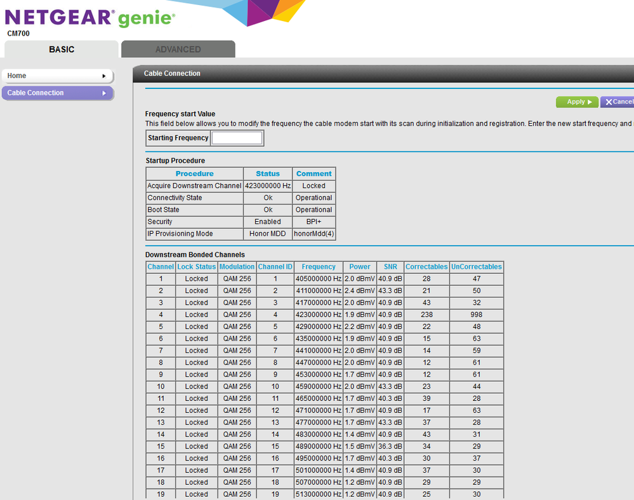Focus the Starting Frequency input field
This screenshot has height=500, width=634.
click(237, 138)
